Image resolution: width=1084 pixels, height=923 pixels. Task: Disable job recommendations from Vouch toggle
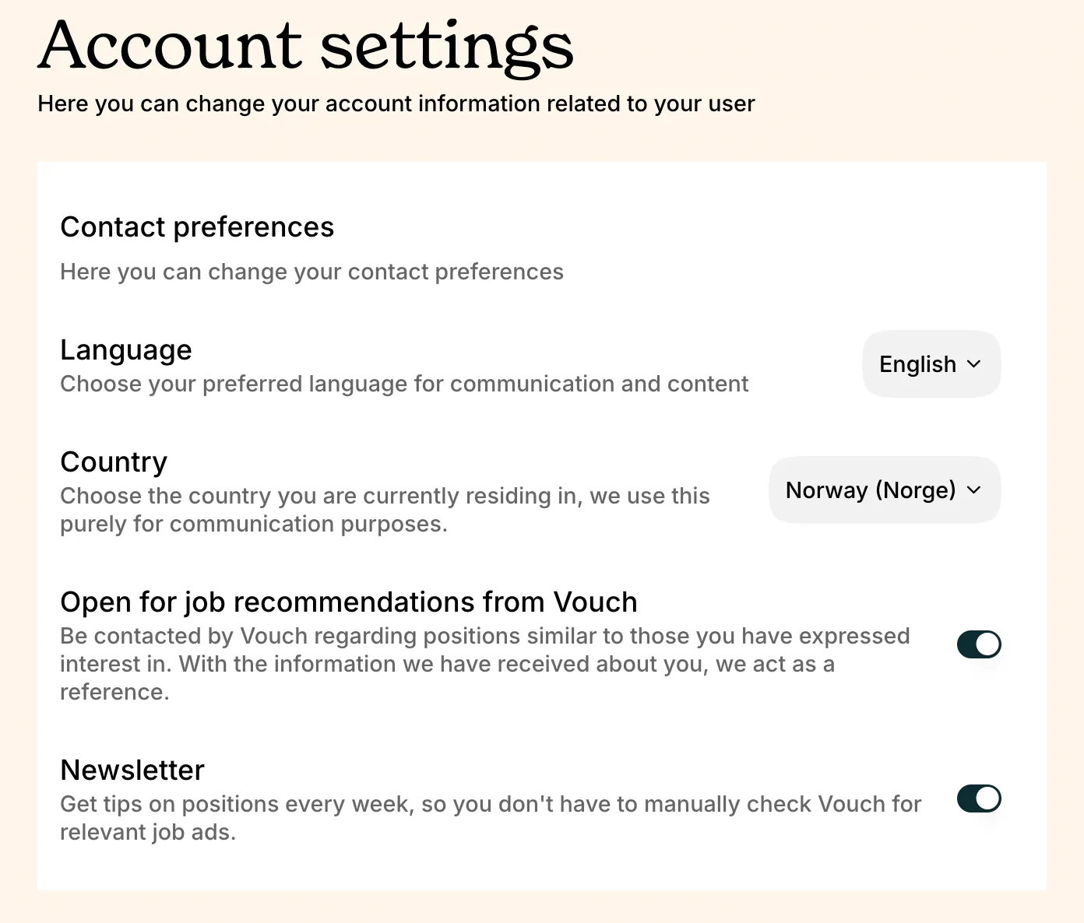pyautogui.click(x=979, y=644)
